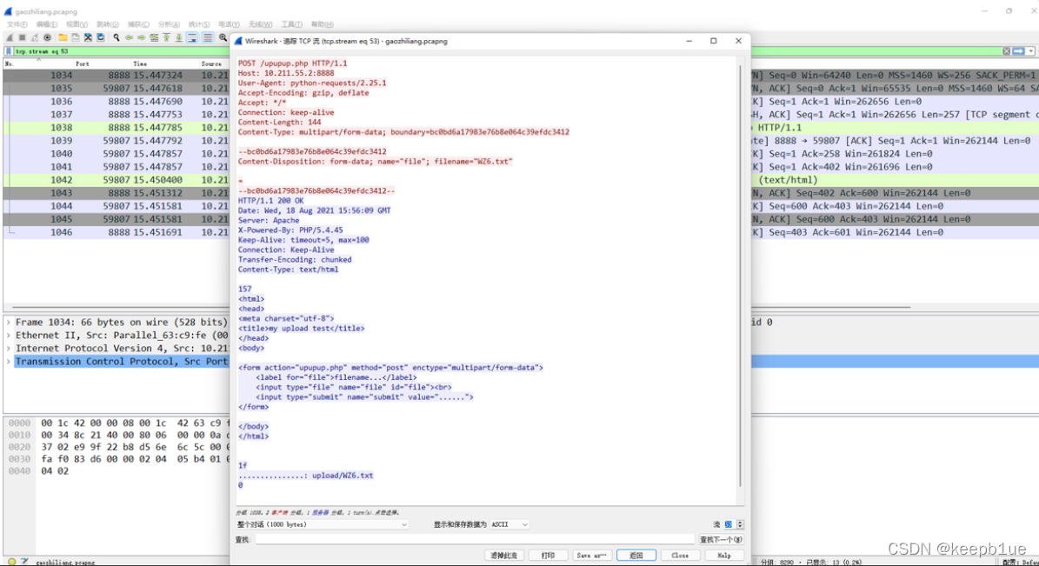1039x566 pixels.
Task: Click the zoom in magnifier icon
Action: (x=223, y=37)
